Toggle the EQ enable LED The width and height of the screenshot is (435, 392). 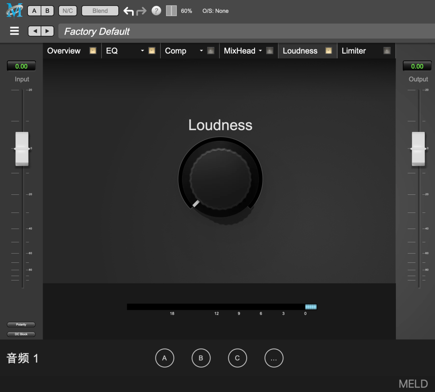pos(152,50)
